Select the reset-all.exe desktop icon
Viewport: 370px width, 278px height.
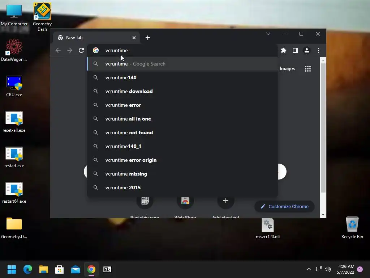point(14,122)
